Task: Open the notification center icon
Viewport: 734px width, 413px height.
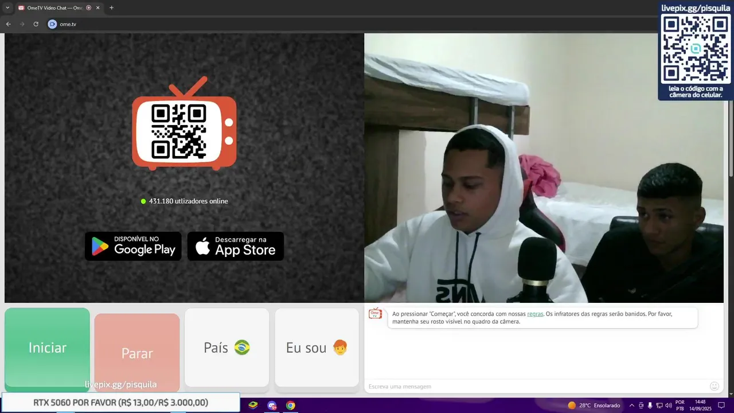Action: click(721, 406)
